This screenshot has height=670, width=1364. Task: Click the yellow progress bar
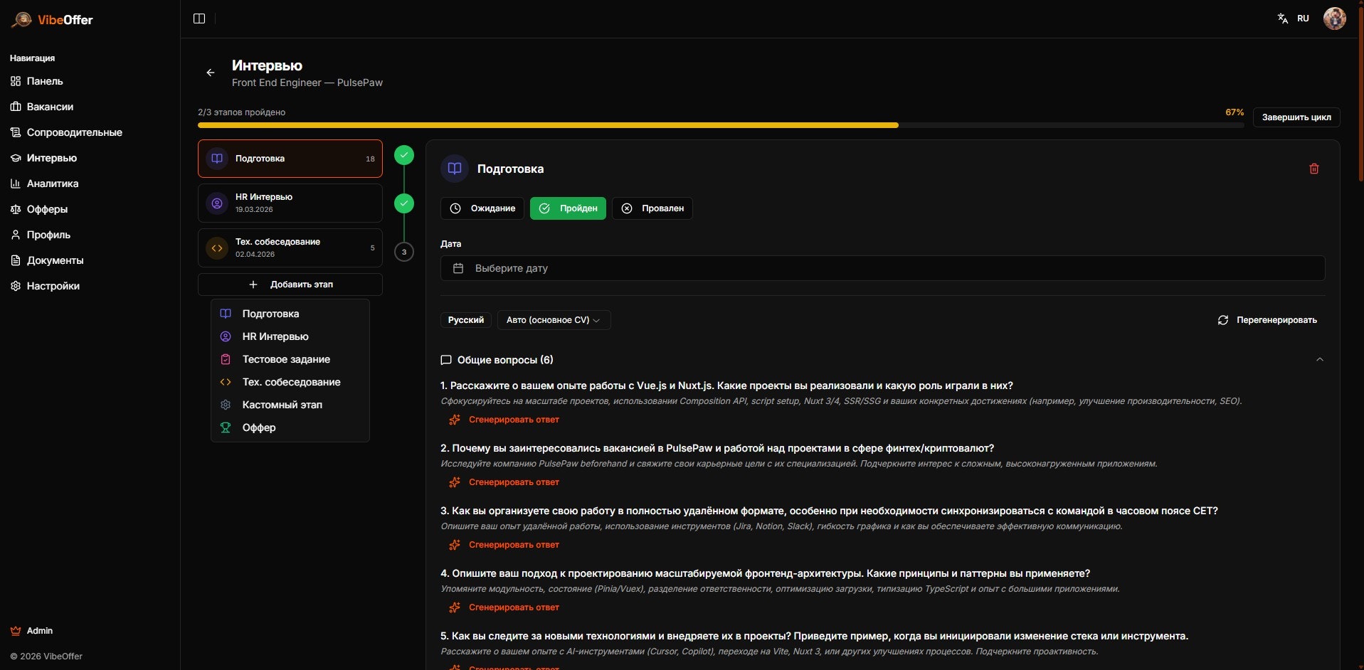(x=548, y=125)
